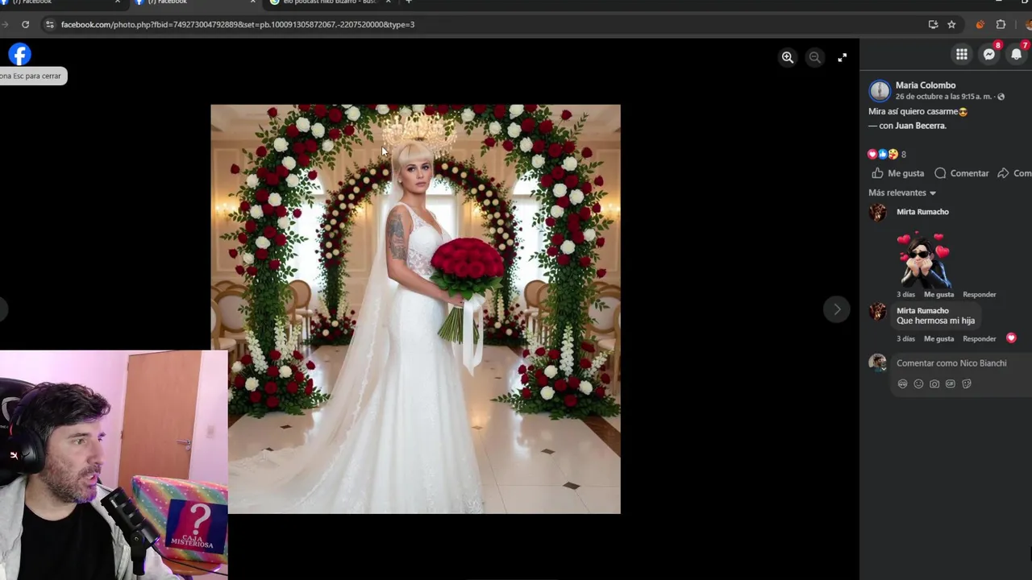The image size is (1032, 580).
Task: Insert an emoji in the comment box
Action: [918, 384]
